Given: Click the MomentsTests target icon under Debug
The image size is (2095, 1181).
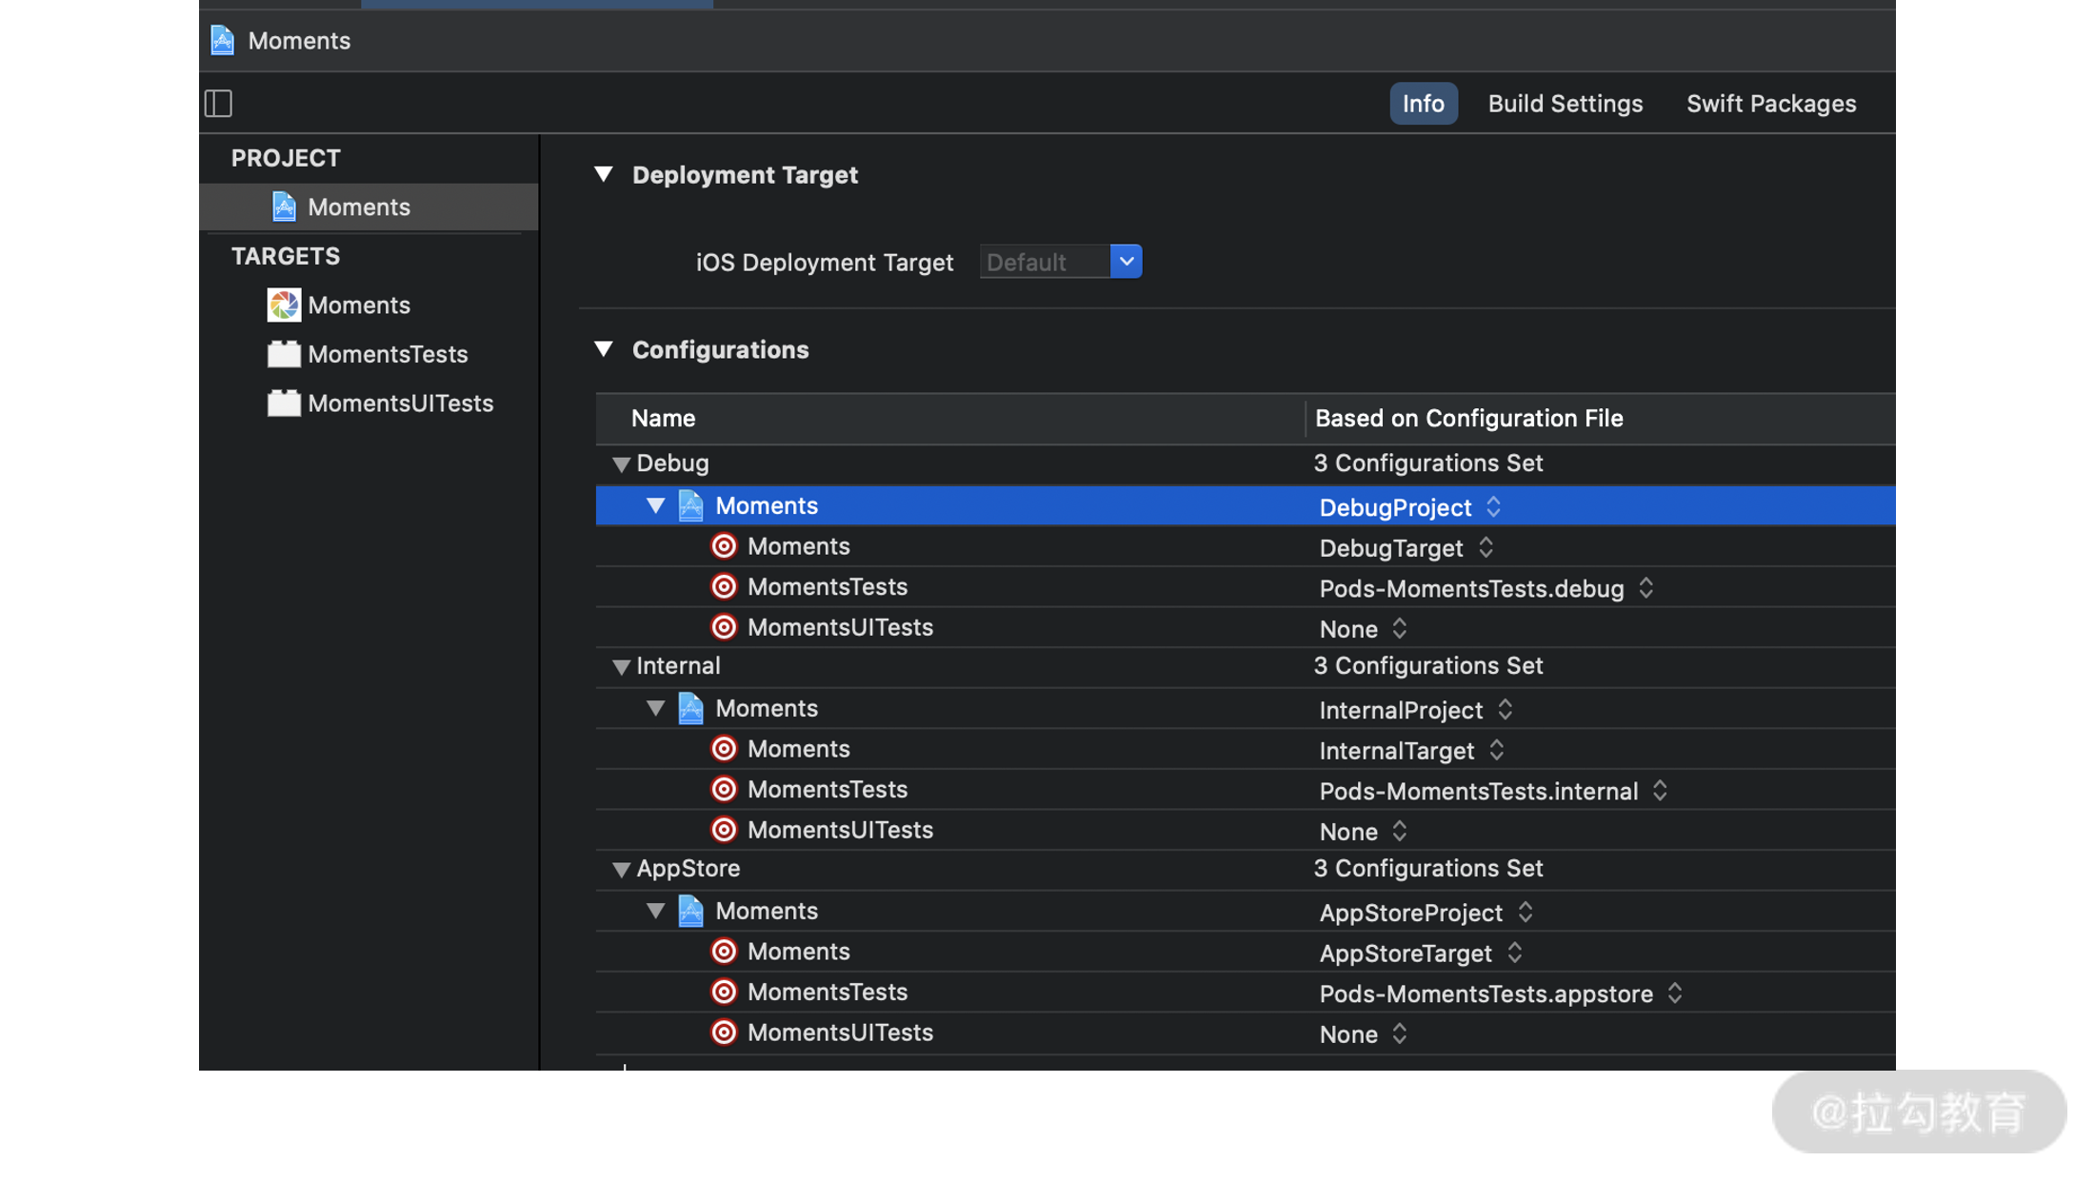Looking at the screenshot, I should (724, 587).
